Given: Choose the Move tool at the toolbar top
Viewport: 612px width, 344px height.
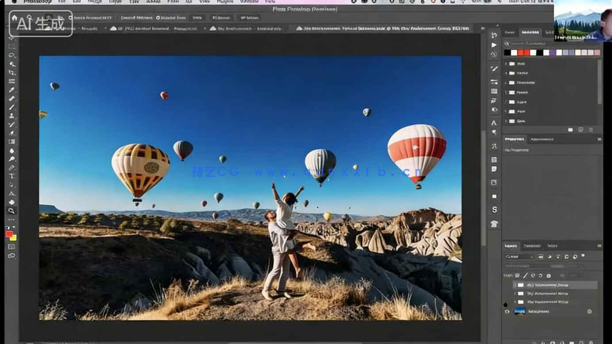Looking at the screenshot, I should pos(11,37).
